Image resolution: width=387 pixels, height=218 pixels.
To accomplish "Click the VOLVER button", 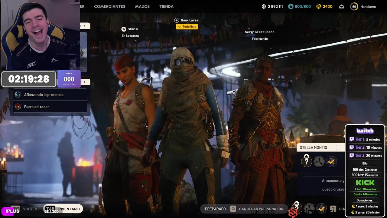I will (30, 209).
